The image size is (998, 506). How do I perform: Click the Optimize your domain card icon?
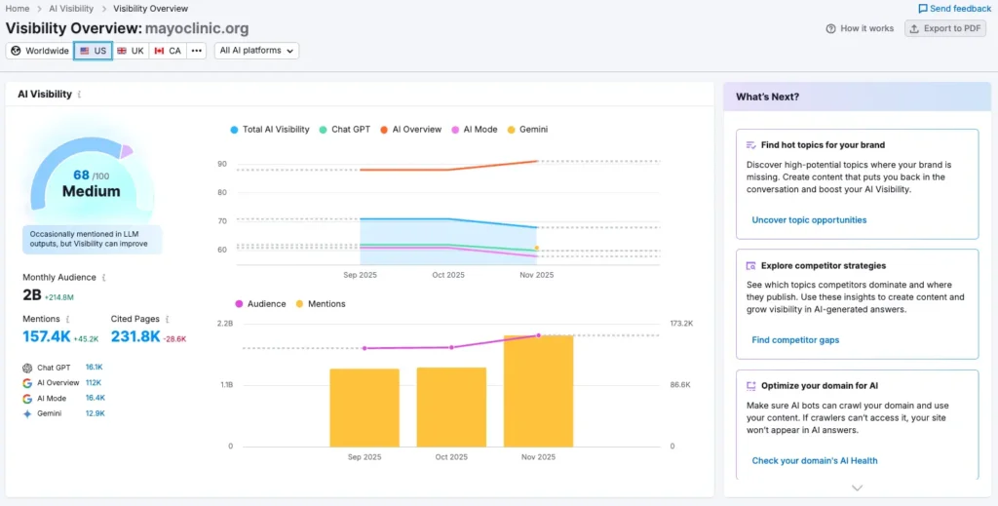[x=751, y=386]
